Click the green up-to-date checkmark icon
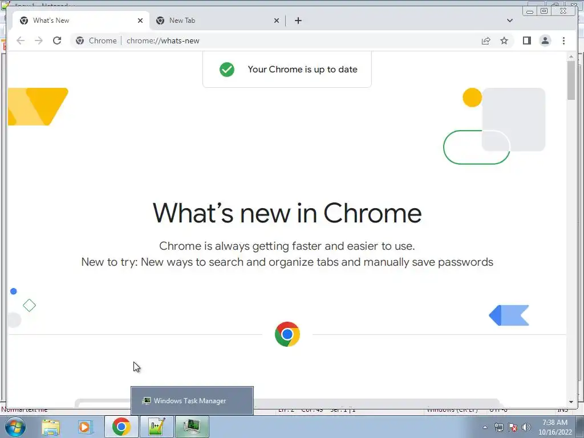Screen dimensions: 584x438 click(227, 69)
